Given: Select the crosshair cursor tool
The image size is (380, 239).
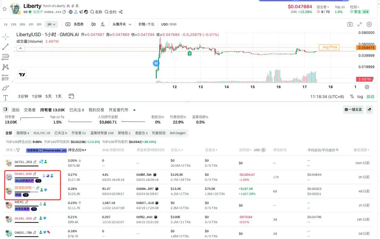Looking at the screenshot, I should pos(5,37).
